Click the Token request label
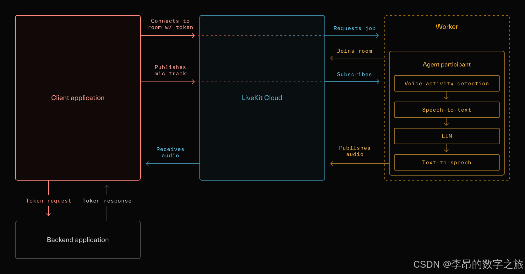Viewport: 525px width, 274px height. point(48,201)
